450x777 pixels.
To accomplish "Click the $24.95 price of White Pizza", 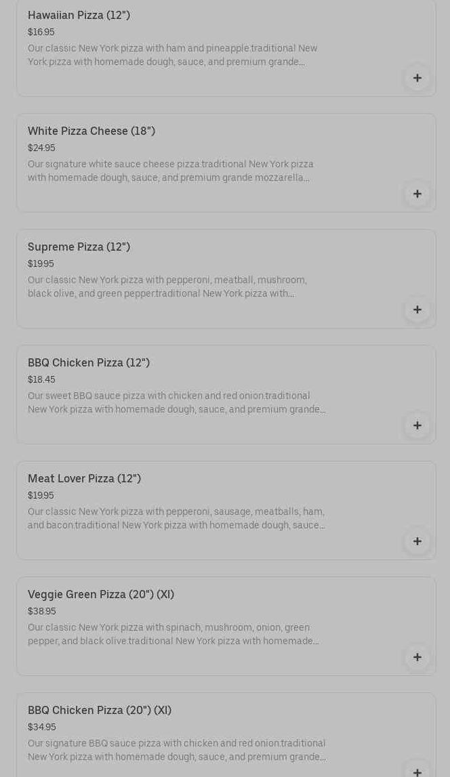I will click(x=41, y=148).
